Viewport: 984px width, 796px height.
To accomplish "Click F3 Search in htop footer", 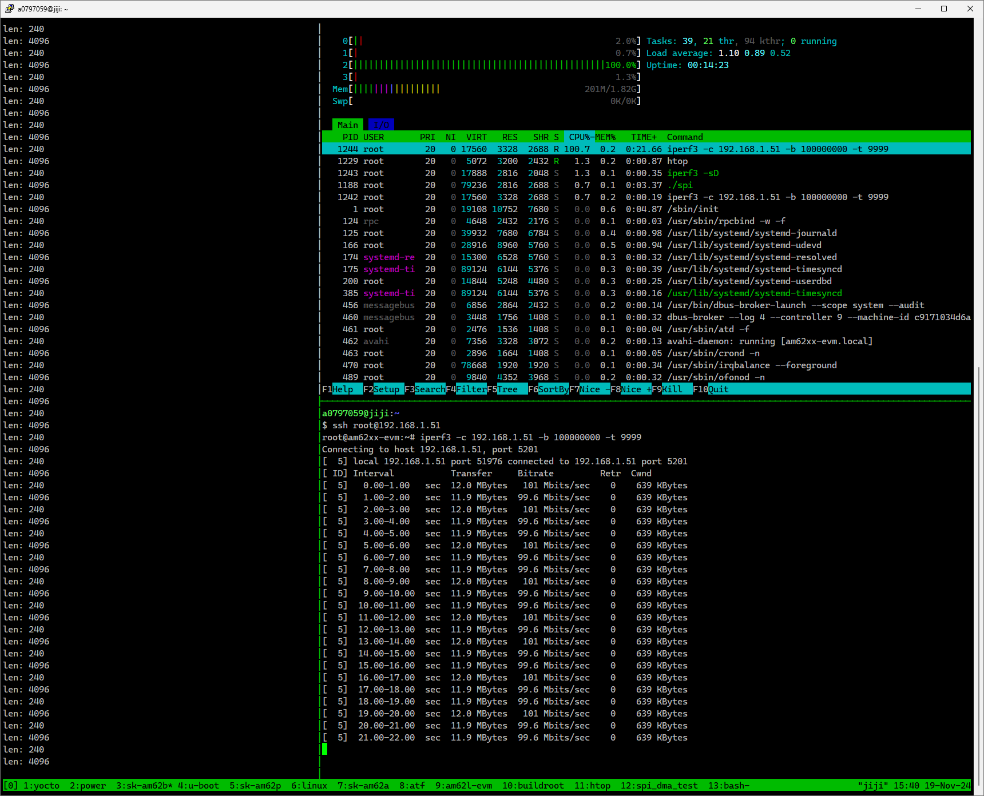I will pos(425,389).
